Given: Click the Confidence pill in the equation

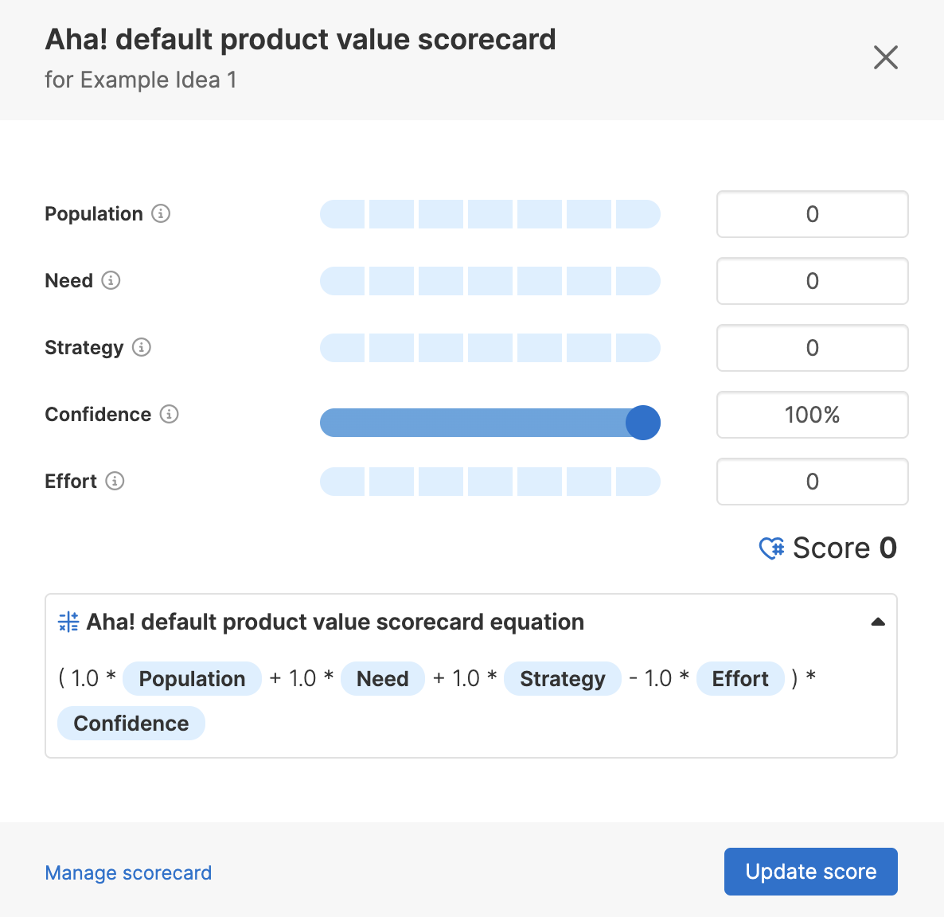Looking at the screenshot, I should pos(131,724).
